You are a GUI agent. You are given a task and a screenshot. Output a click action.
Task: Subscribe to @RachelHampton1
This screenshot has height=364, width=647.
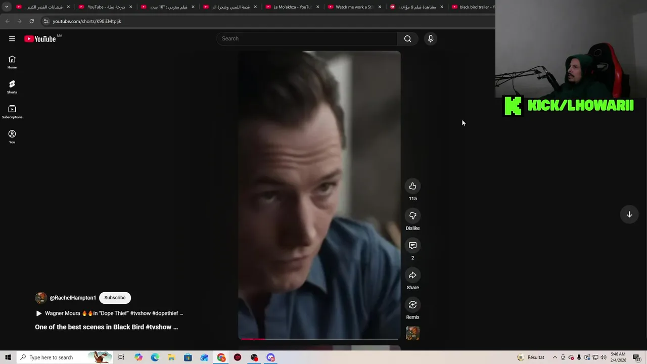(x=115, y=298)
